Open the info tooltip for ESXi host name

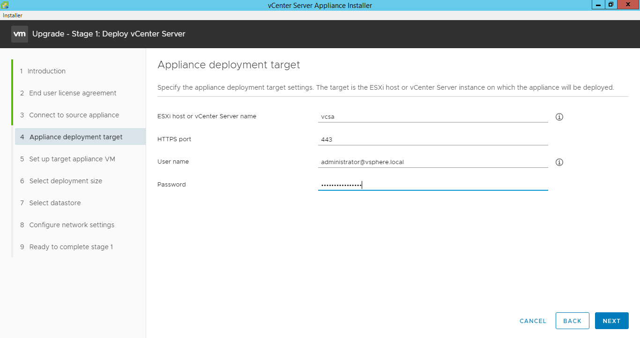coord(559,116)
